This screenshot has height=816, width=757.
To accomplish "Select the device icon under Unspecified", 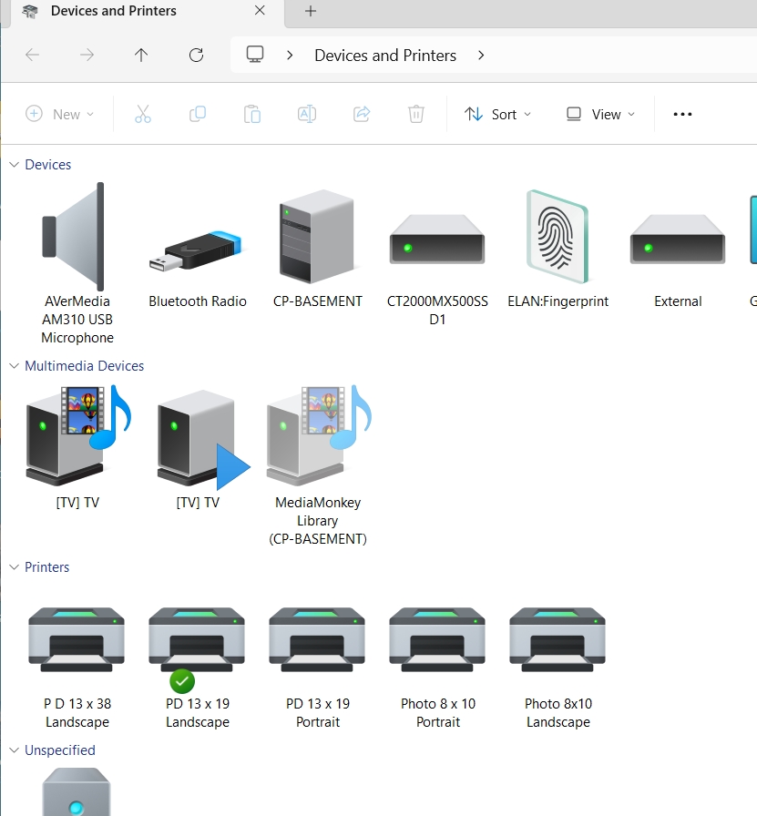I will (76, 791).
